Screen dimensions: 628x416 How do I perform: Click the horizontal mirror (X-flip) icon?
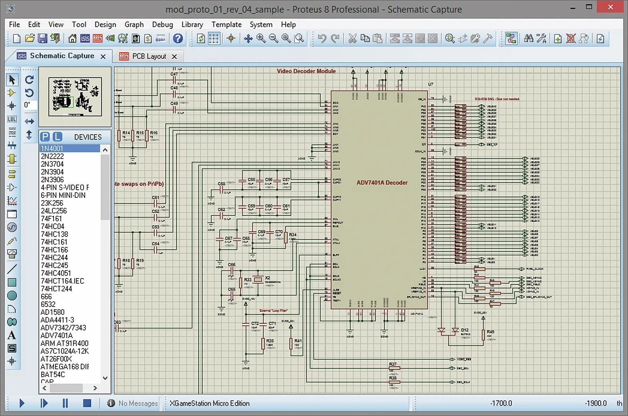(x=29, y=121)
